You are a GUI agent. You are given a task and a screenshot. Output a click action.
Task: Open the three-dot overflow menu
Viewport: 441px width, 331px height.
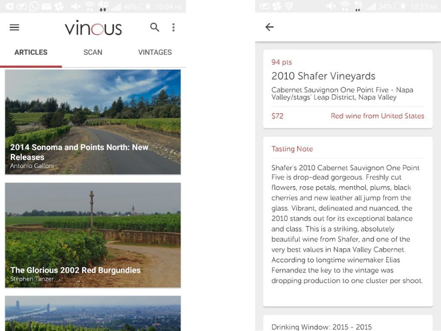pos(174,27)
